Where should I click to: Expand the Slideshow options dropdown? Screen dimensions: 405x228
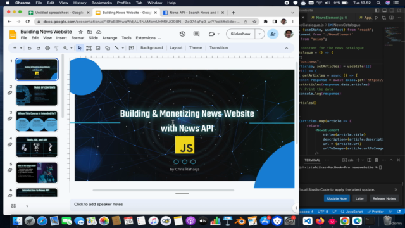click(259, 34)
